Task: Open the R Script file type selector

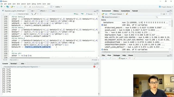Action: click(95, 60)
